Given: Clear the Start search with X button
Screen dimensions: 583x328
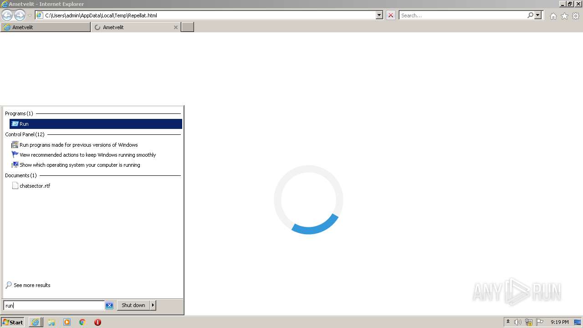Looking at the screenshot, I should pyautogui.click(x=109, y=305).
